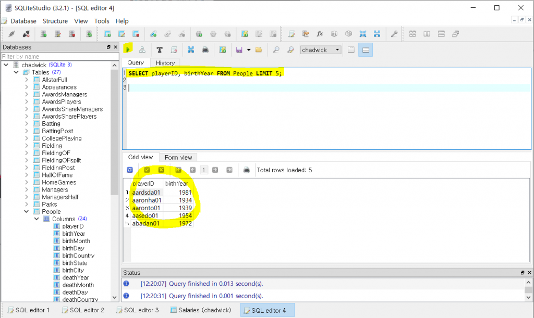Click the format SQL (T) icon
The height and width of the screenshot is (318, 534).
(160, 50)
